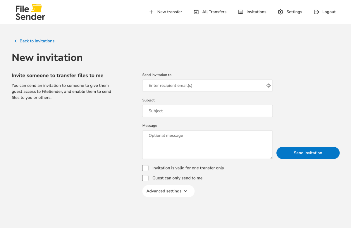
Task: Click the send icon in recipient field
Action: pyautogui.click(x=269, y=86)
